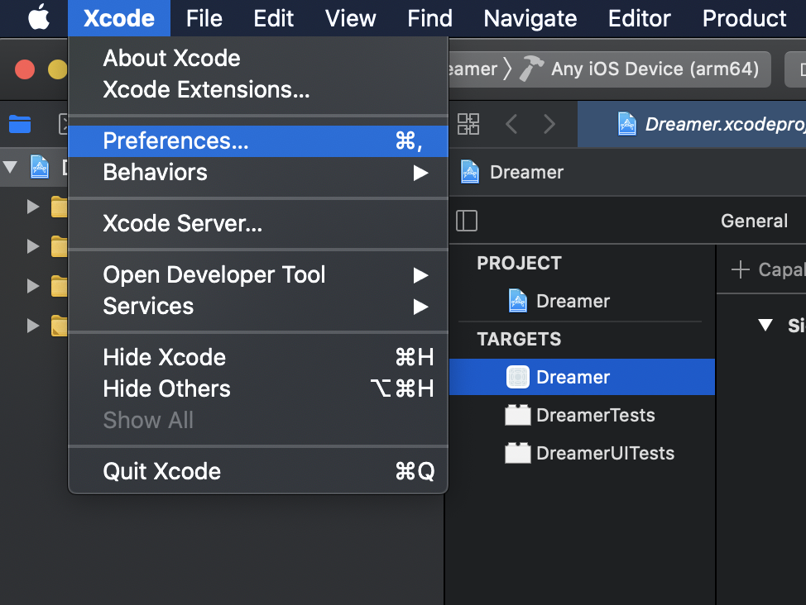806x605 pixels.
Task: Open the Find menu
Action: coord(429,18)
